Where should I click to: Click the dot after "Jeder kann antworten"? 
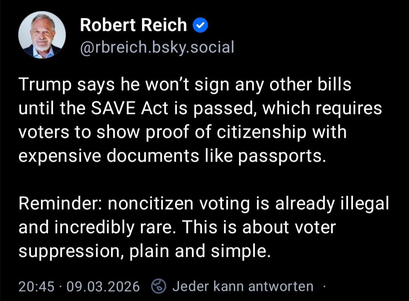tap(324, 286)
